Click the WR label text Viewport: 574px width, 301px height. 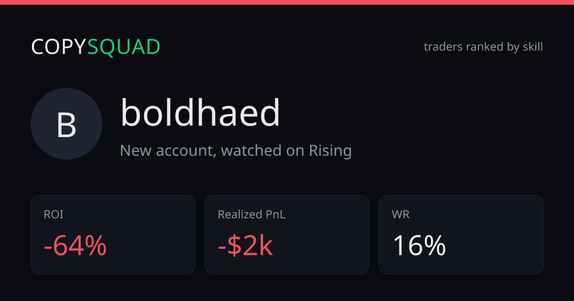(x=400, y=215)
